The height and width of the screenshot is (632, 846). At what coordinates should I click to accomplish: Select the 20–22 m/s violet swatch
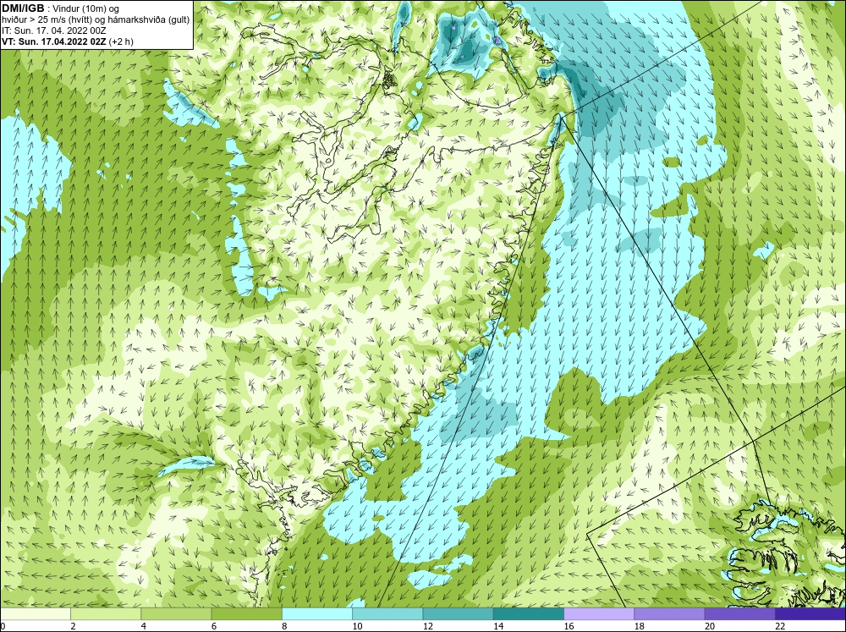click(739, 613)
